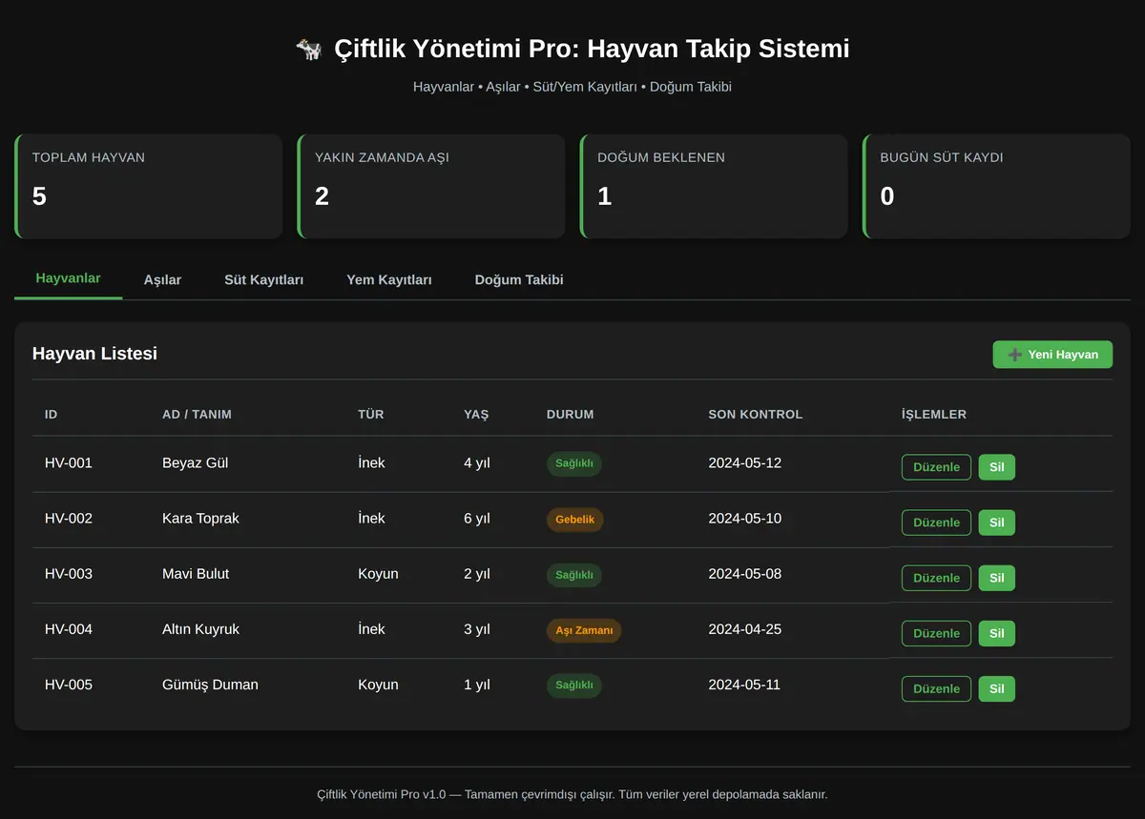Viewport: 1145px width, 819px height.
Task: Click the Toplam Hayvan stat card
Action: 148,186
